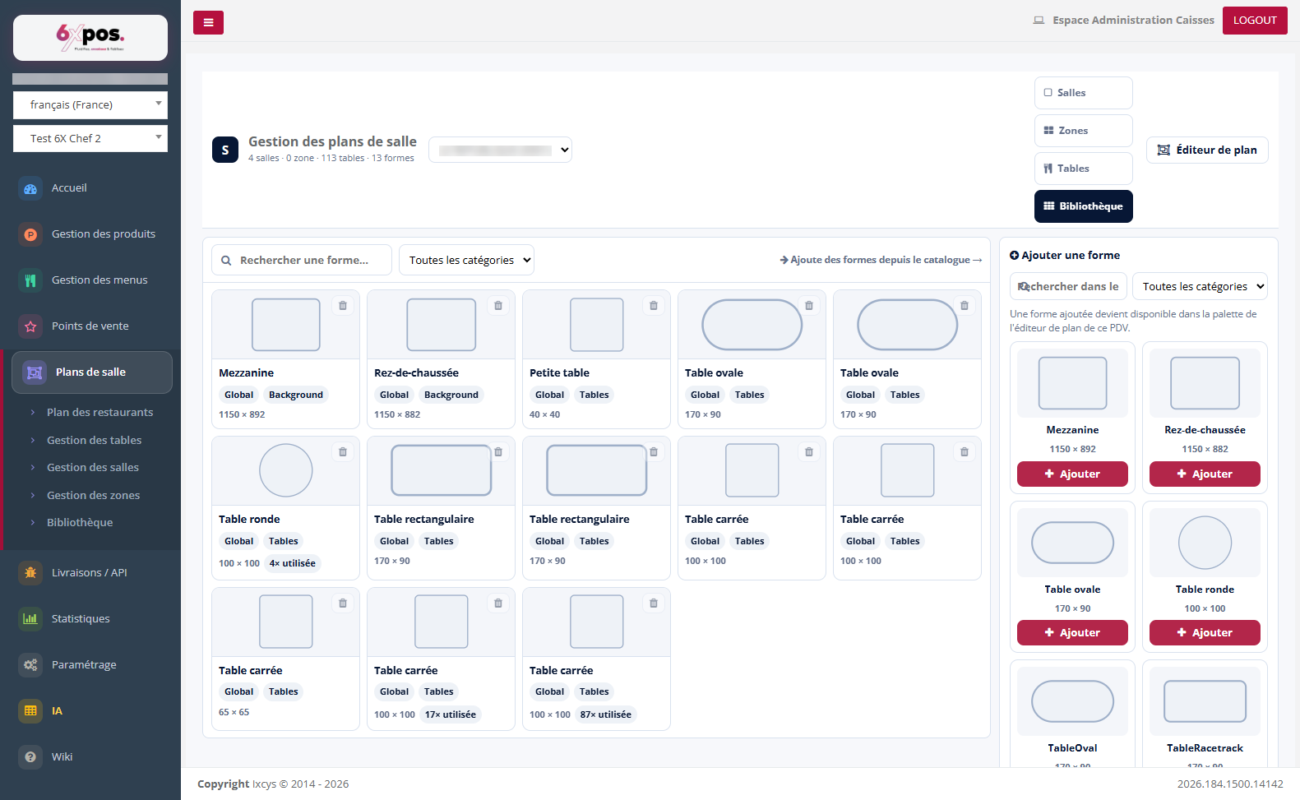
Task: Switch to the Salles tab
Action: [x=1083, y=93]
